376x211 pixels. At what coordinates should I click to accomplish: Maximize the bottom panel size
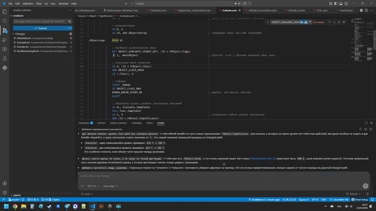click(x=366, y=123)
